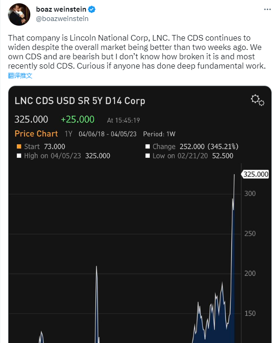Click the green +25.000 change value
This screenshot has height=343, width=278.
tap(77, 119)
